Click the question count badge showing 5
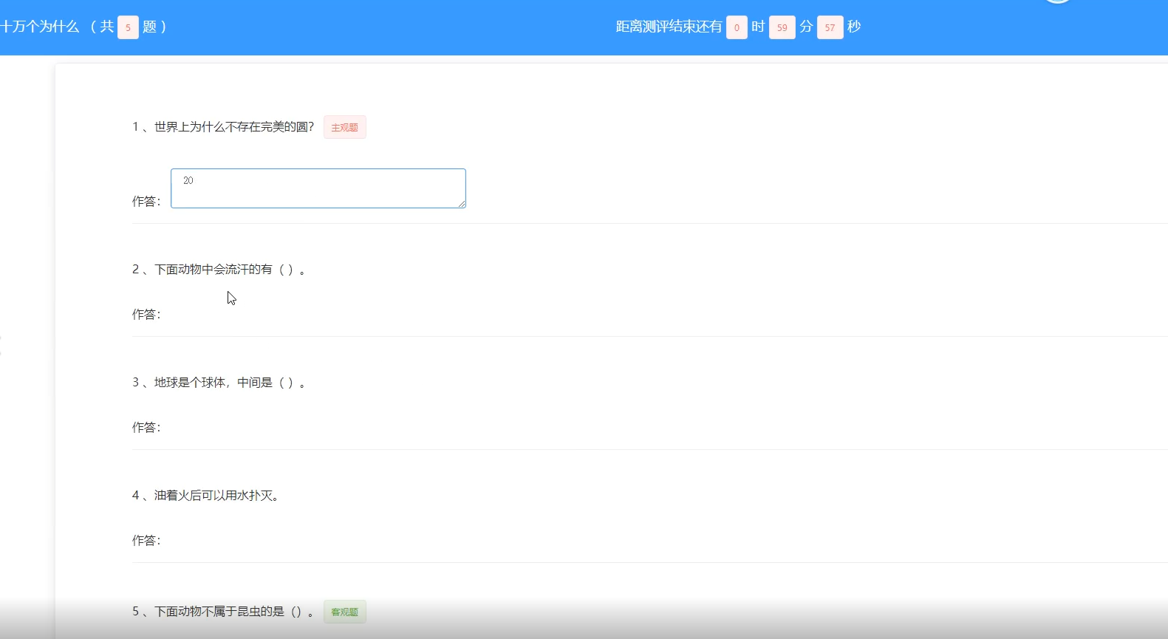 [x=128, y=27]
